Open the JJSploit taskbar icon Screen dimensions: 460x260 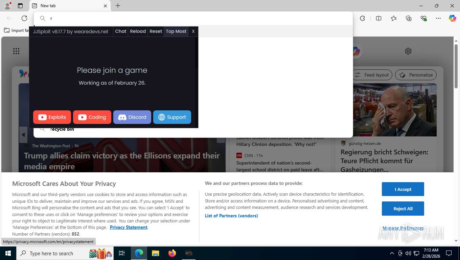pyautogui.click(x=189, y=253)
